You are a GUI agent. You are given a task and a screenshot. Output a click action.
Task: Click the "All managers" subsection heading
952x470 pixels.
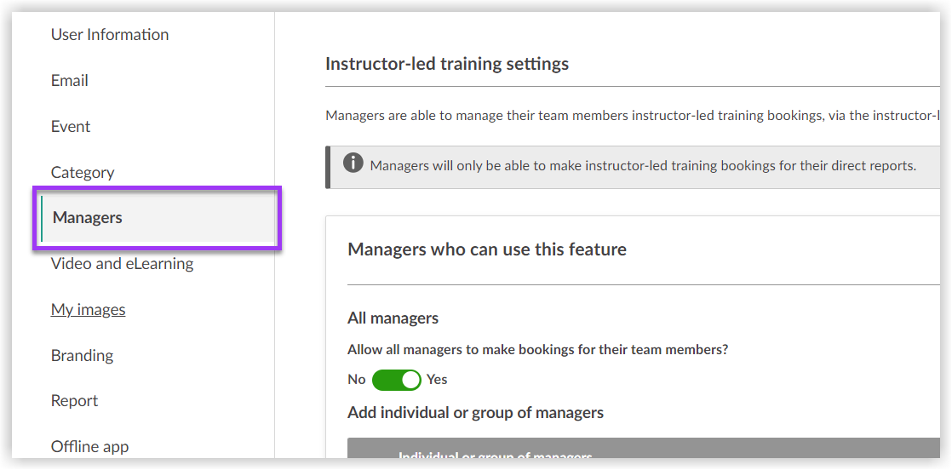point(393,318)
